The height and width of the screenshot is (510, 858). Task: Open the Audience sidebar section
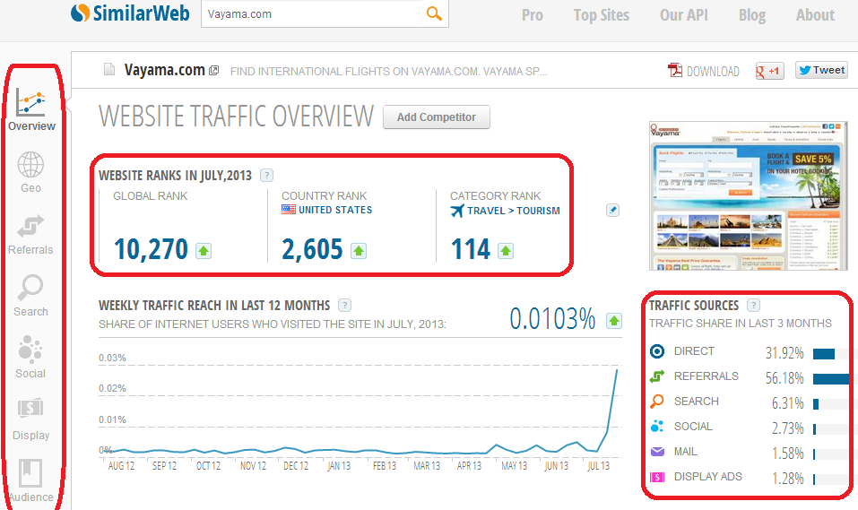tap(30, 480)
